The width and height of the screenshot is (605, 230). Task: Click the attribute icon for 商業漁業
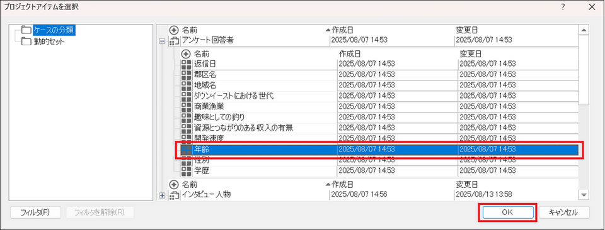coord(187,107)
